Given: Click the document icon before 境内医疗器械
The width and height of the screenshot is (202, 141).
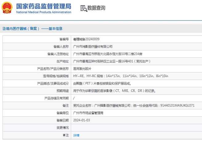Looking at the screenshot, I should (x=4, y=29).
